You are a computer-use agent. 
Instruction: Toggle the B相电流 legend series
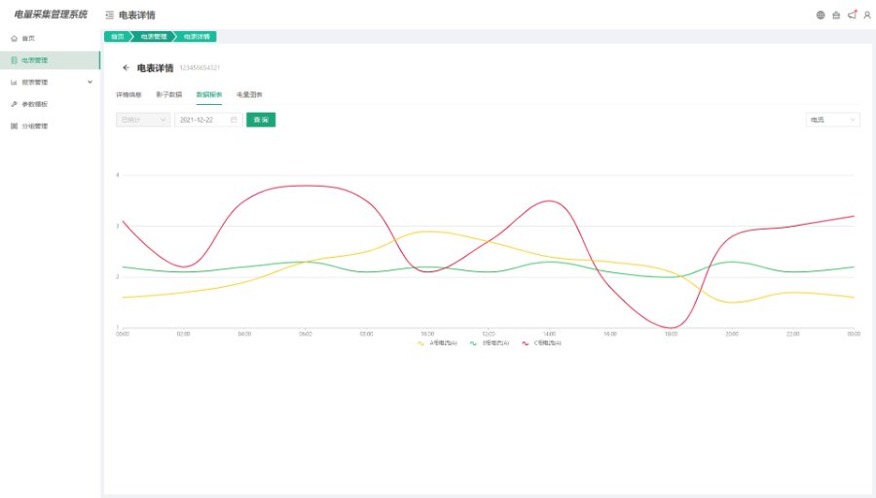[490, 343]
